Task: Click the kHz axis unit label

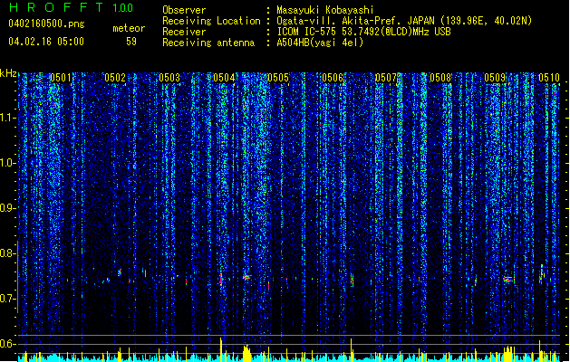Action: [x=8, y=73]
